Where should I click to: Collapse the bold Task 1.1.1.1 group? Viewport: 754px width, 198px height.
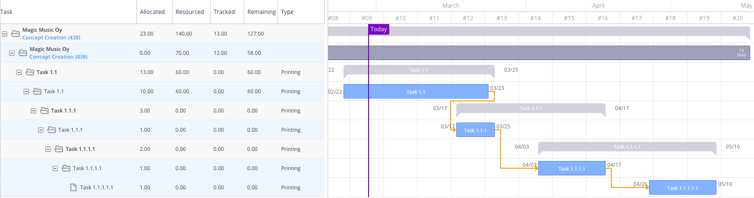click(x=48, y=149)
